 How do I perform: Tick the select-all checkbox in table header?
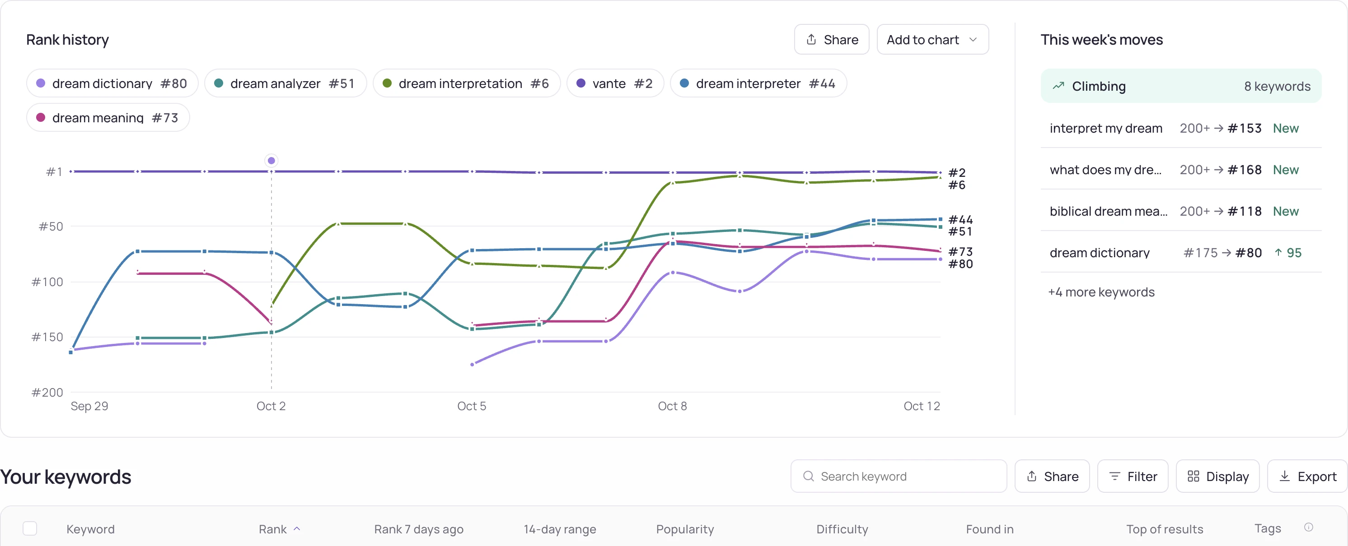[x=30, y=529]
